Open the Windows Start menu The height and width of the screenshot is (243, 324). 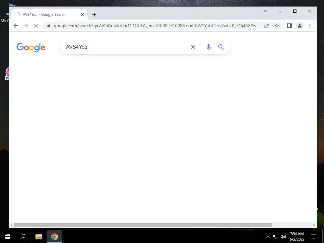(x=8, y=237)
